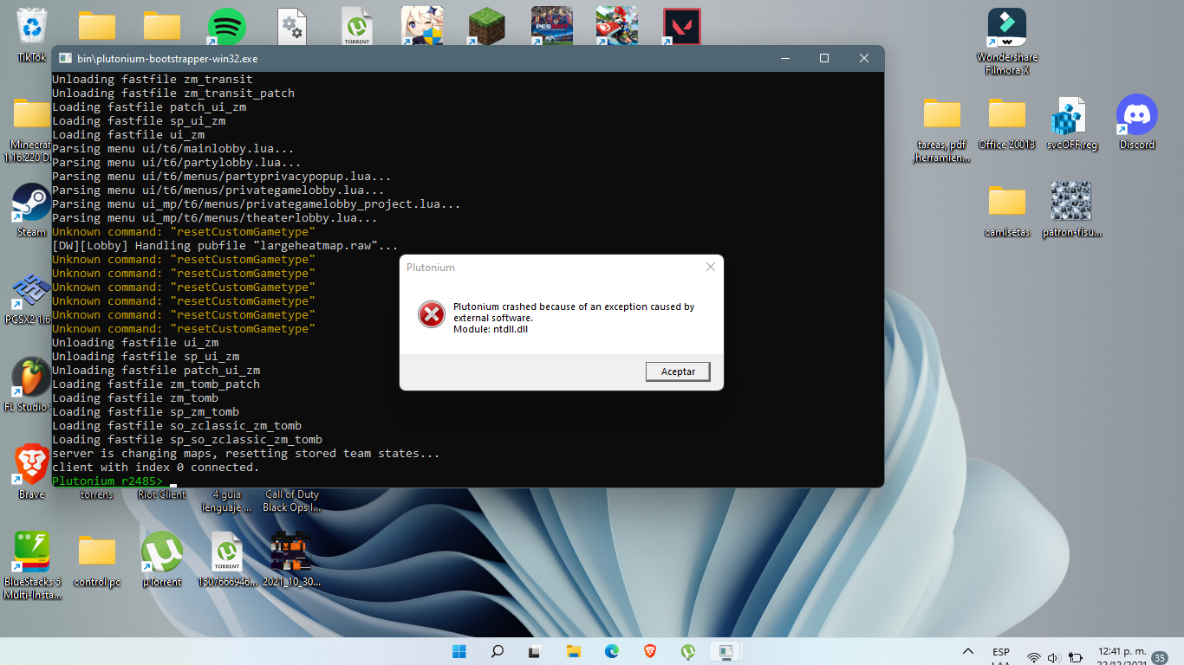Open the FL Studio desktop shortcut

(29, 384)
